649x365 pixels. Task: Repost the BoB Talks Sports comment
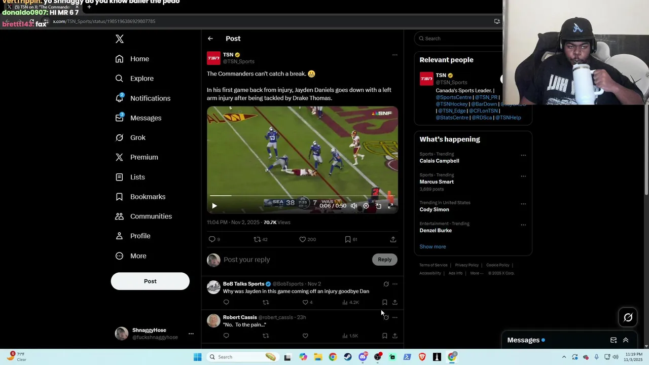click(266, 302)
